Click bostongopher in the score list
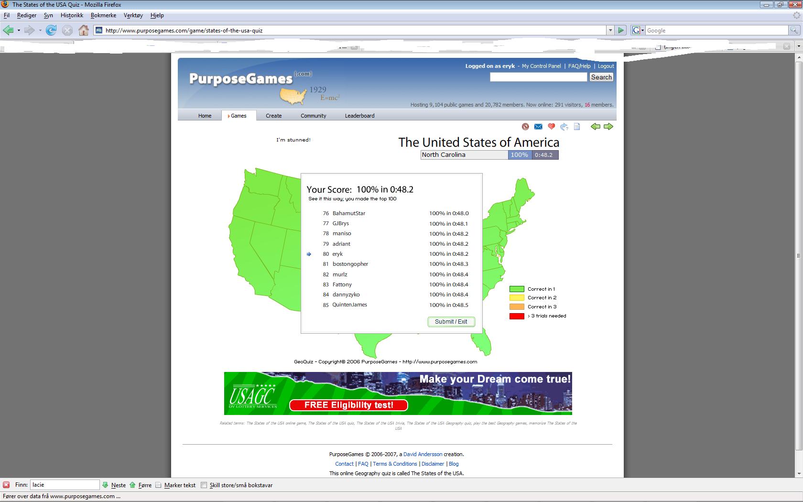The width and height of the screenshot is (803, 502). (x=350, y=264)
